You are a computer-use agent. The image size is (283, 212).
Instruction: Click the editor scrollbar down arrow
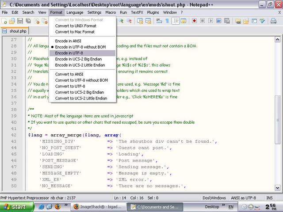pyautogui.click(x=278, y=187)
